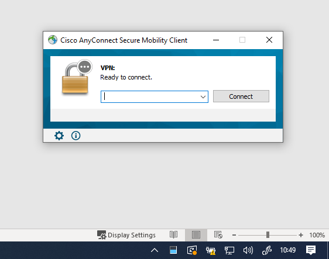Click the zoom slider handle
Screen dimensions: 329x259
(x=268, y=235)
